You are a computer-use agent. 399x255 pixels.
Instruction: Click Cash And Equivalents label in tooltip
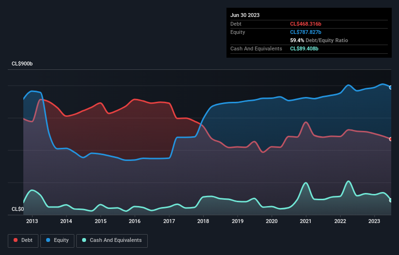256,48
